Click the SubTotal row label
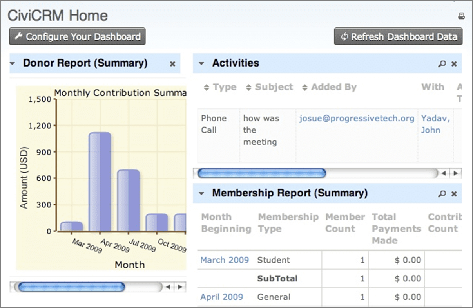This screenshot has width=473, height=308. (277, 279)
